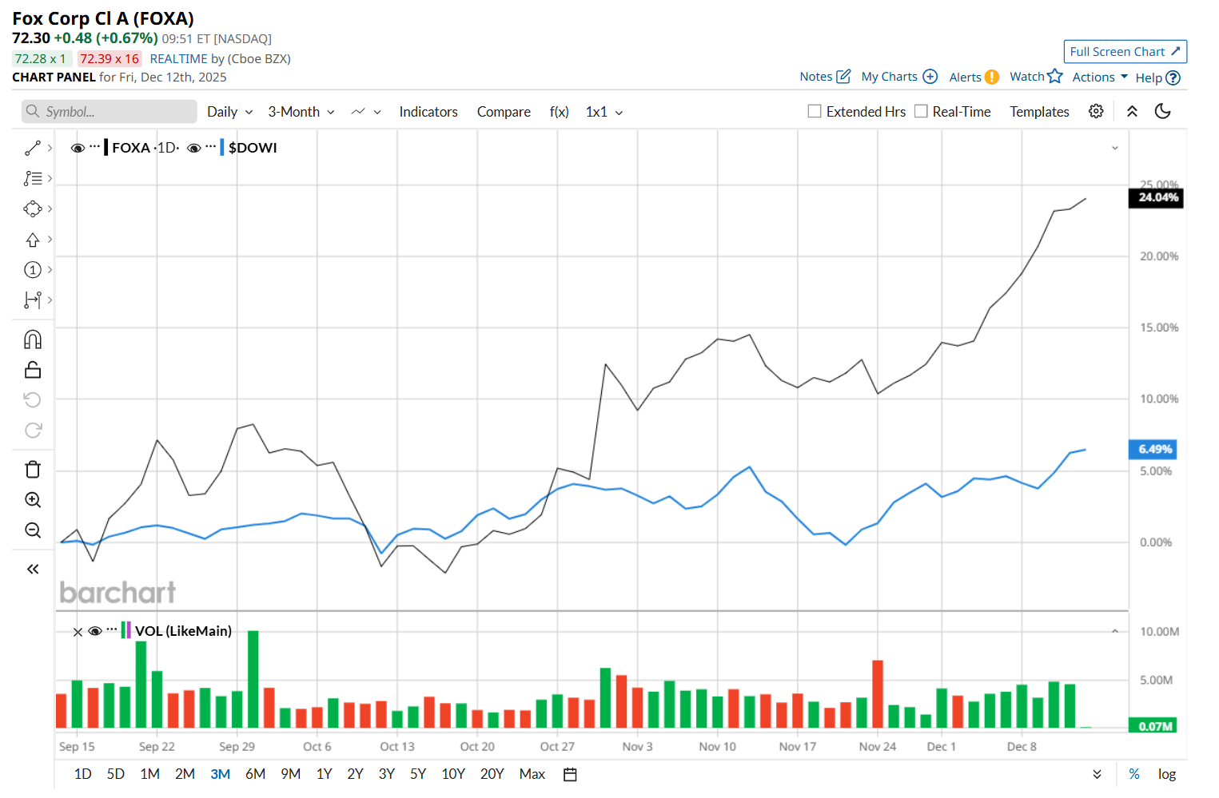The height and width of the screenshot is (798, 1219).
Task: Click the $DOWI blue color bar
Action: pyautogui.click(x=222, y=148)
